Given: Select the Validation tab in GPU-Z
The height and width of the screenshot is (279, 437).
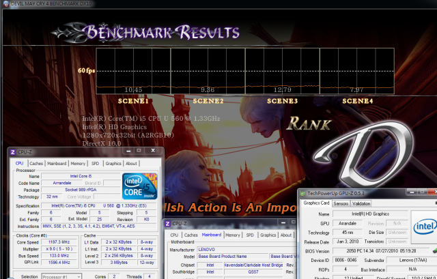Looking at the screenshot, I should [361, 203].
